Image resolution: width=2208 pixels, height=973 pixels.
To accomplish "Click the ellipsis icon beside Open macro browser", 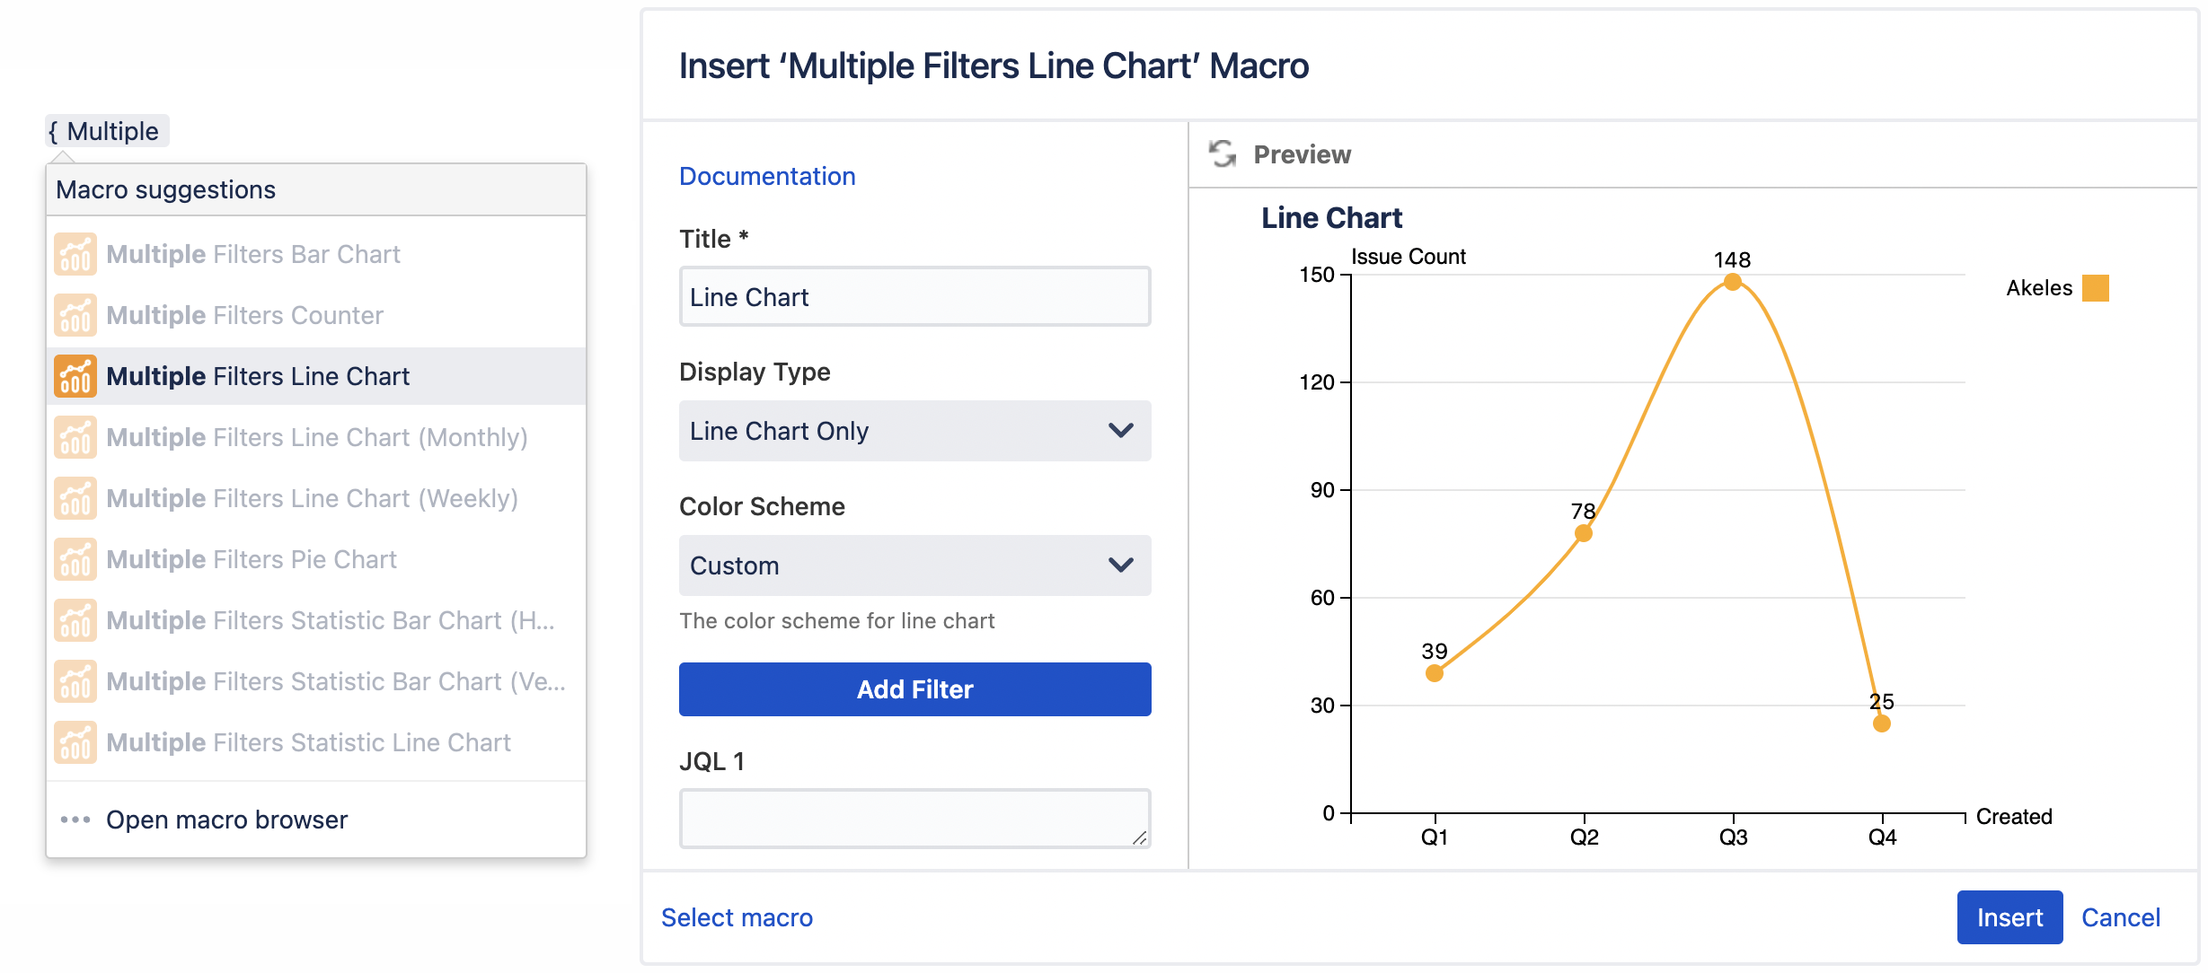I will pyautogui.click(x=74, y=819).
